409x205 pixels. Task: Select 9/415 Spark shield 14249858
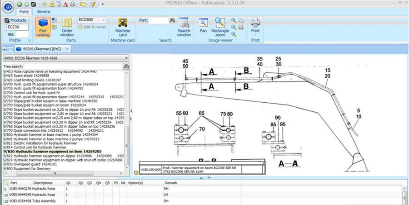[x=26, y=76]
